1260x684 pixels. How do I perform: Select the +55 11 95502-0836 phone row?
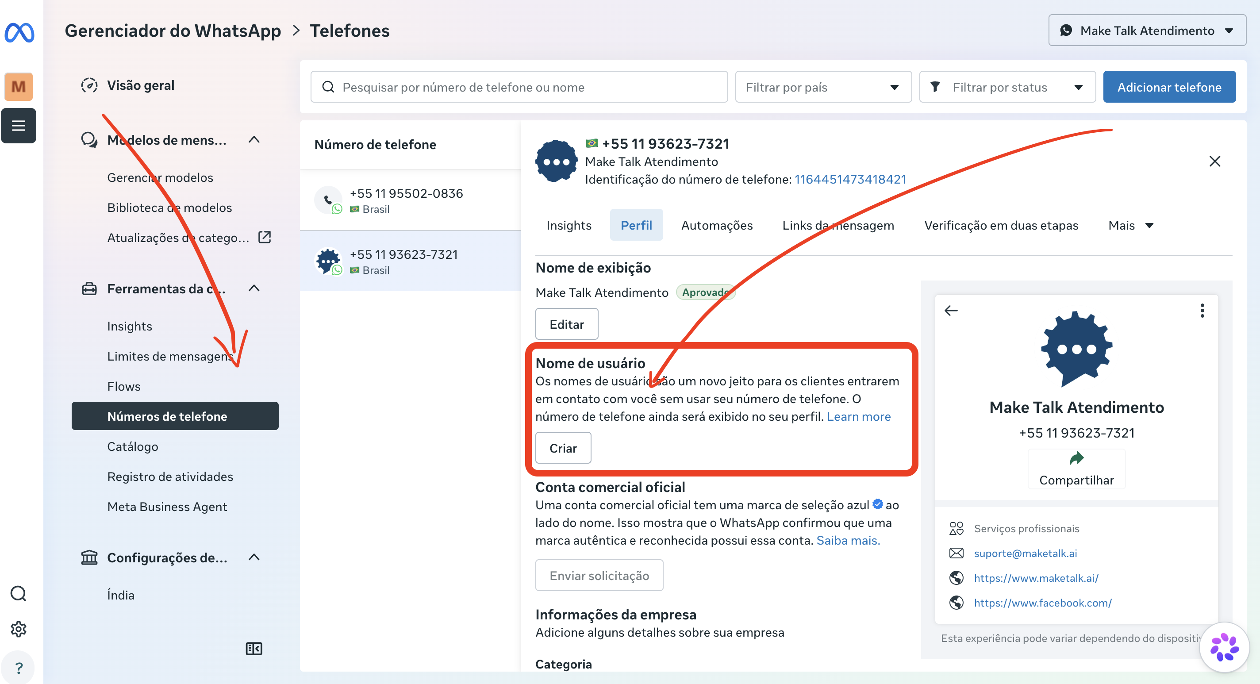[x=410, y=200]
